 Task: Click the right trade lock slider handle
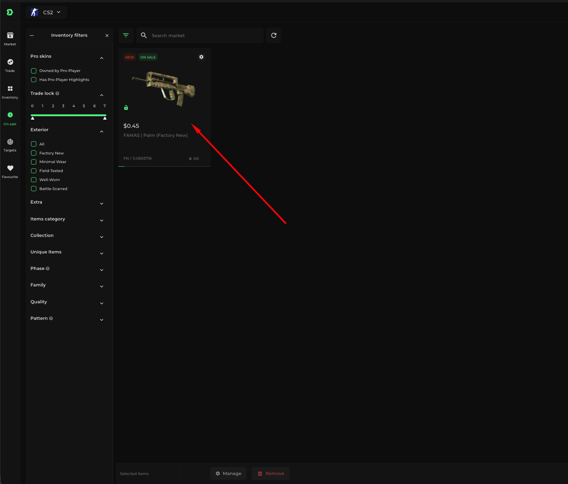click(x=105, y=118)
